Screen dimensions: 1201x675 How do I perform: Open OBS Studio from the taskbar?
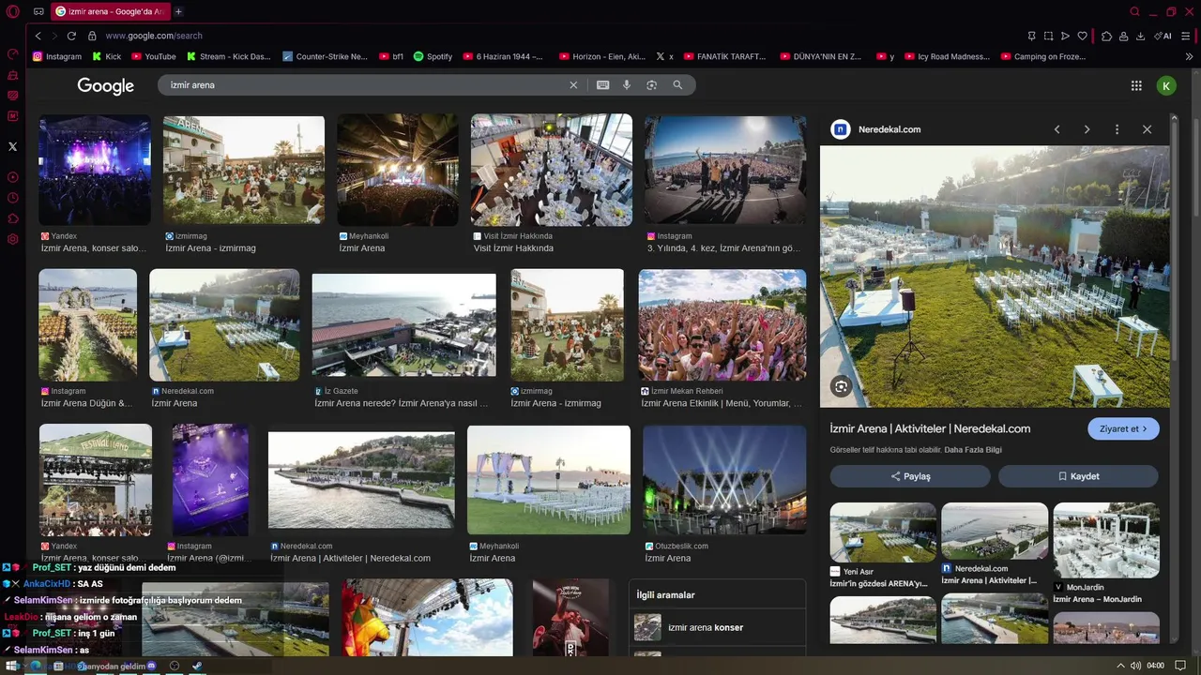coord(175,666)
